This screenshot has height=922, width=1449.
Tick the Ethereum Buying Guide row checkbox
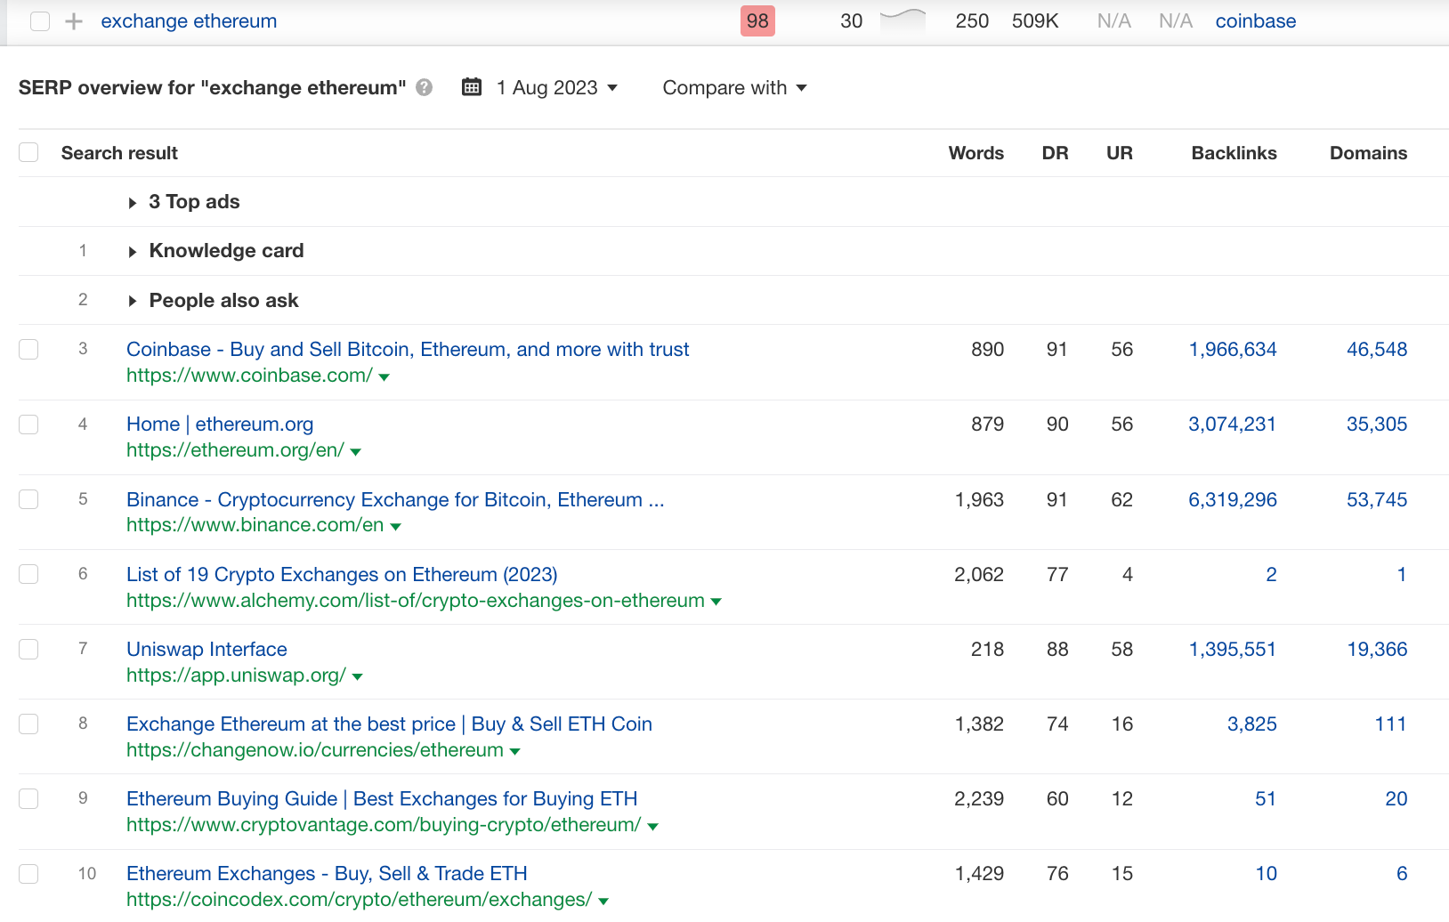pos(28,798)
